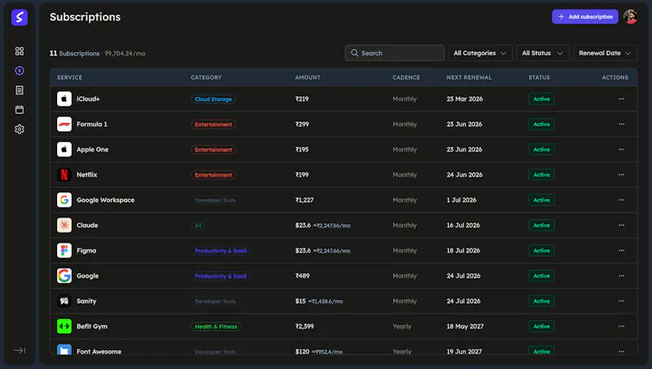Click the Claude logo icon
The height and width of the screenshot is (369, 652).
(x=64, y=225)
